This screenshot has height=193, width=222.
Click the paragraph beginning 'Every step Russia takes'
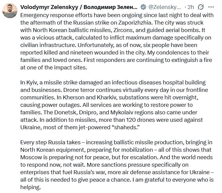[x=117, y=165]
